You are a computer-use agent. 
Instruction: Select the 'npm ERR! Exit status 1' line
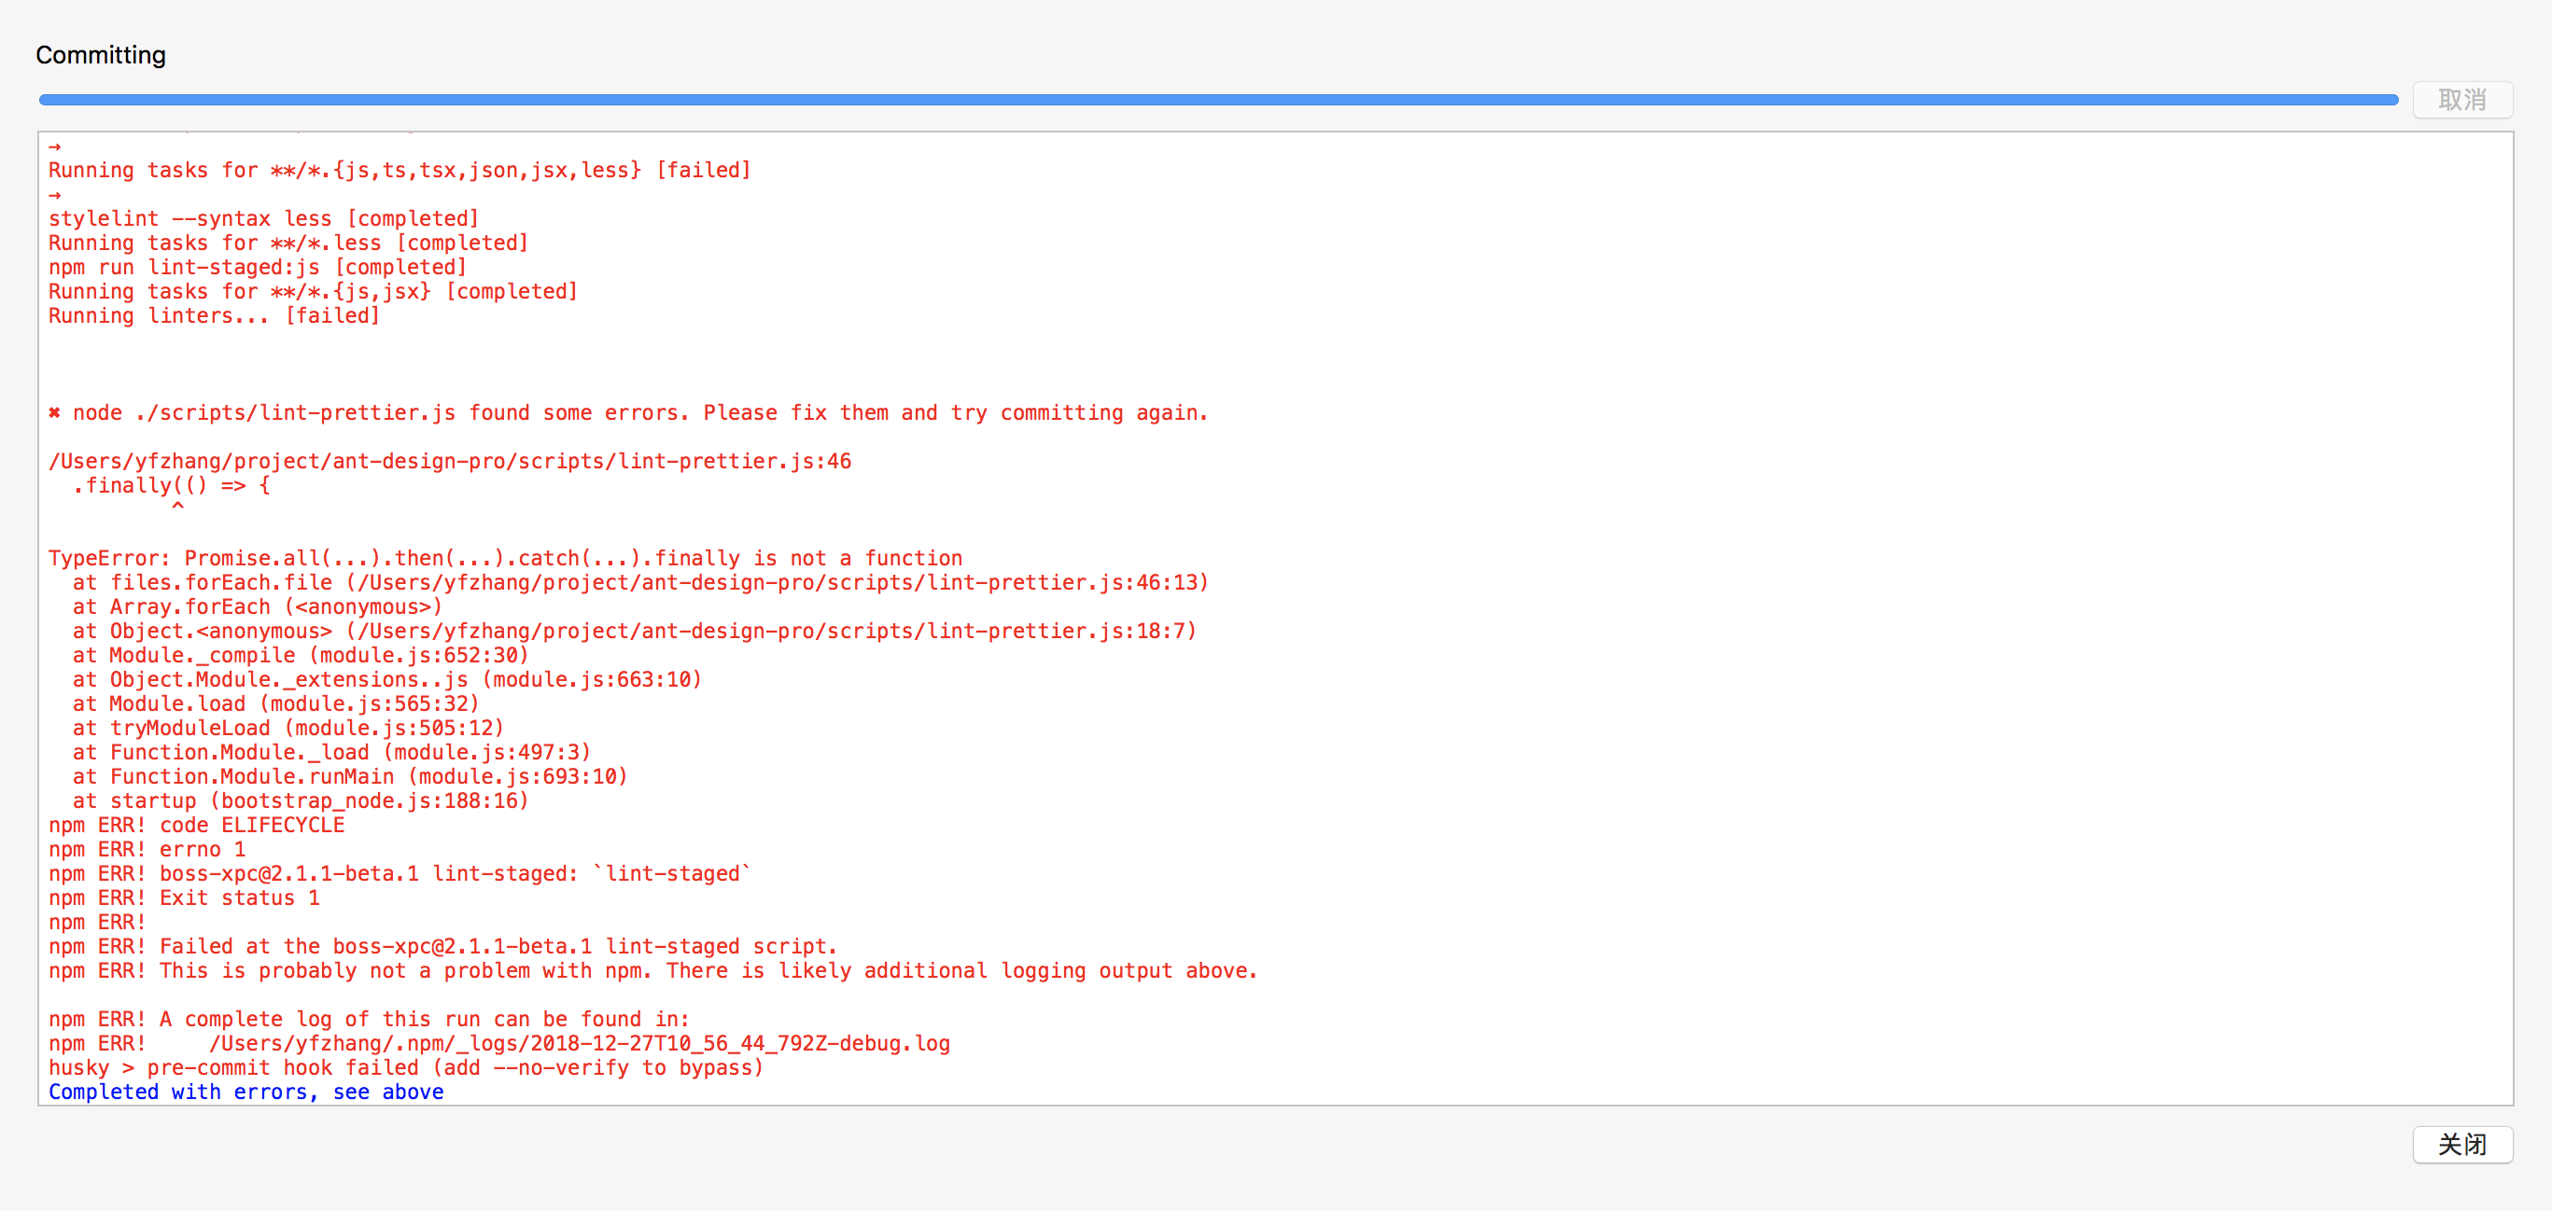pyautogui.click(x=183, y=898)
